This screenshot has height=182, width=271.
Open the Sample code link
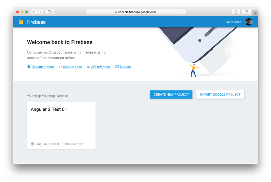(x=72, y=67)
